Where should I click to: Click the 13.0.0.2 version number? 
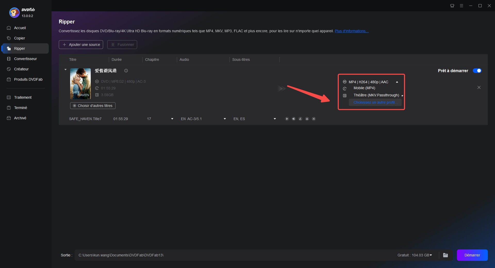[x=27, y=16]
